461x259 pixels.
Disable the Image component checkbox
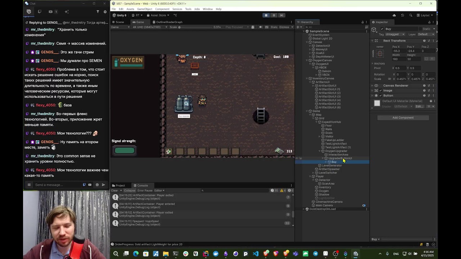coord(380,91)
